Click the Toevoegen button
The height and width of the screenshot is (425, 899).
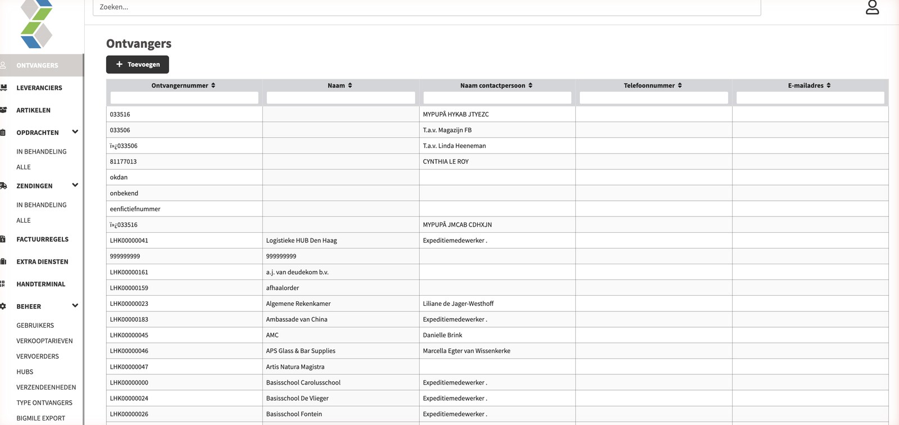coord(138,65)
